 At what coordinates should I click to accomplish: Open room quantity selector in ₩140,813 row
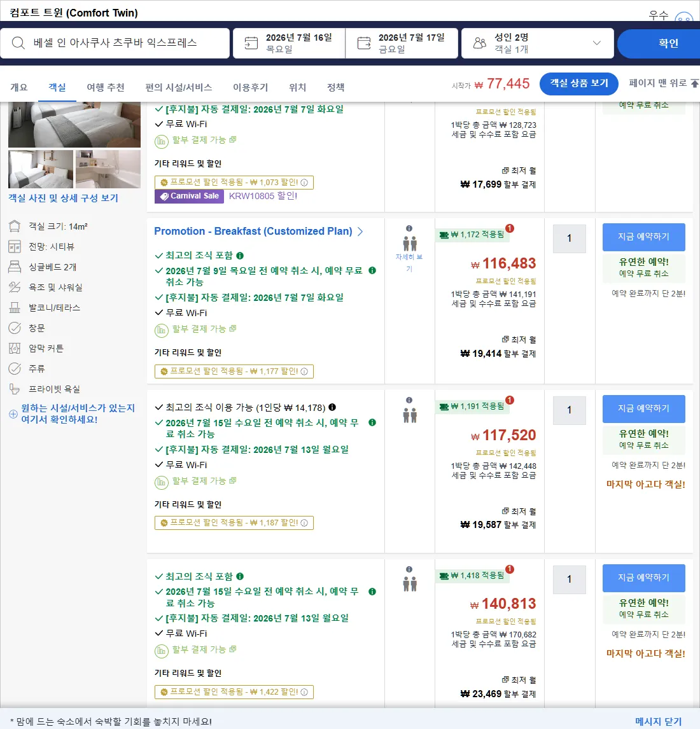(570, 580)
